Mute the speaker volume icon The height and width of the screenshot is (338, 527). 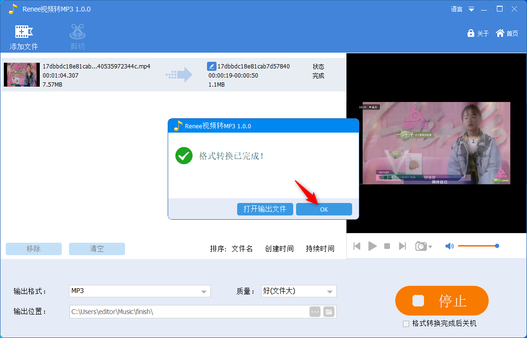(x=449, y=246)
